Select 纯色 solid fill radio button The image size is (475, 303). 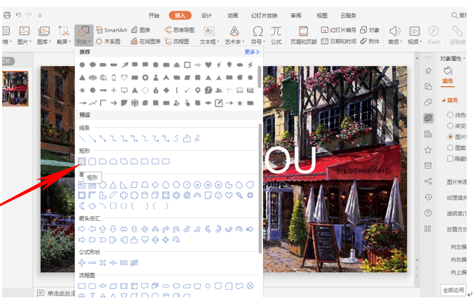pos(450,115)
